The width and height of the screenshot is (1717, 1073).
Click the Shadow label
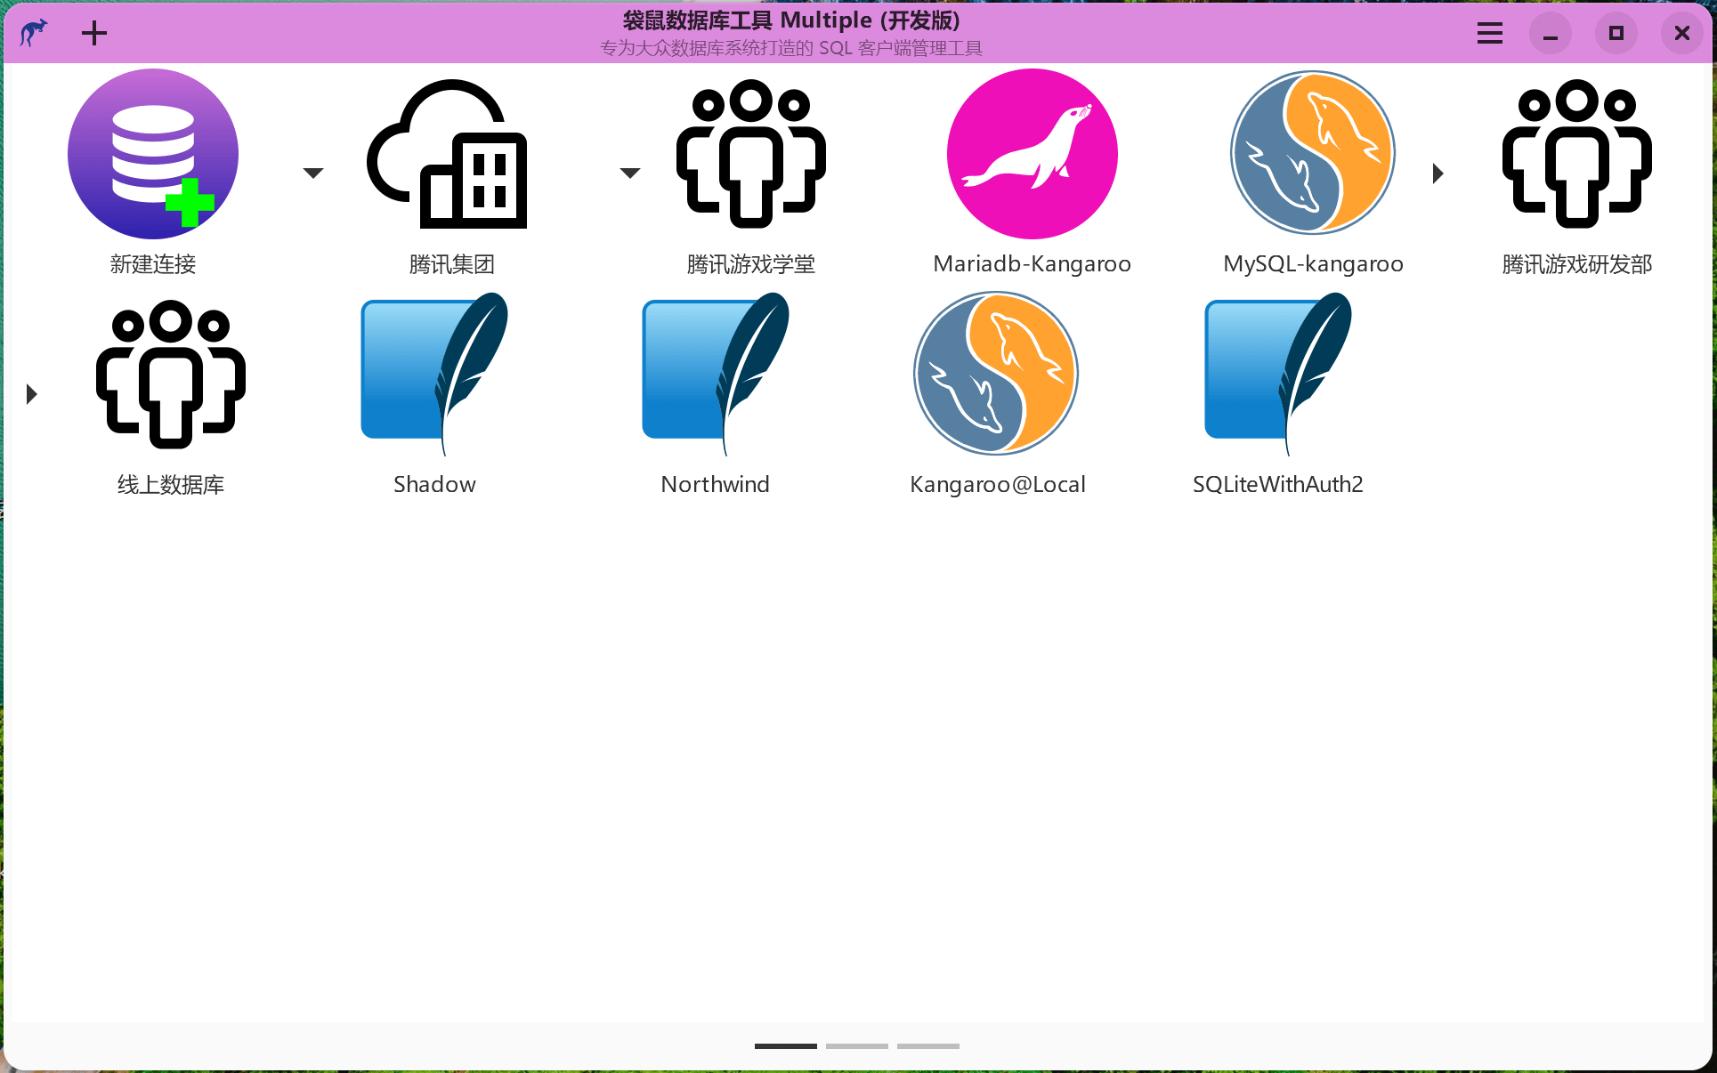point(434,485)
